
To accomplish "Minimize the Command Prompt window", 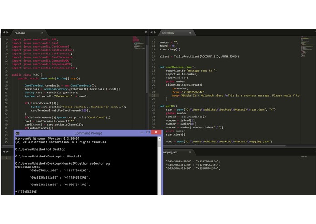I will [142, 133].
